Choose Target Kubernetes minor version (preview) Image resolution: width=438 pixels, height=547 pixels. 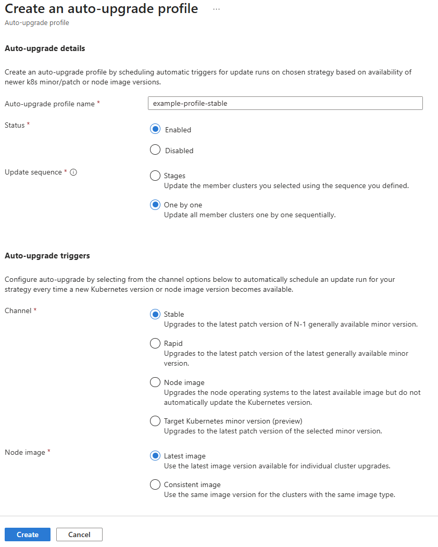pyautogui.click(x=155, y=421)
